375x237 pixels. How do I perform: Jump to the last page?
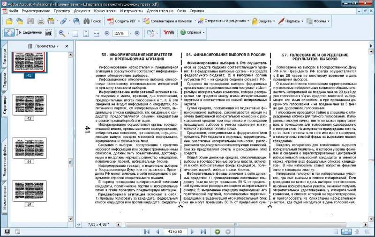pyautogui.click(x=203, y=231)
